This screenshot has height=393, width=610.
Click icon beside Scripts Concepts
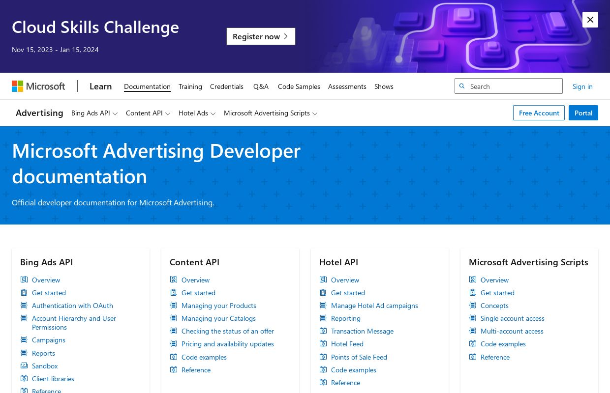coord(473,305)
